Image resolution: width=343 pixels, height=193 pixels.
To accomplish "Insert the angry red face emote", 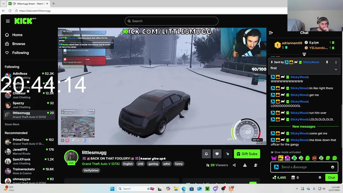I will tap(314, 158).
